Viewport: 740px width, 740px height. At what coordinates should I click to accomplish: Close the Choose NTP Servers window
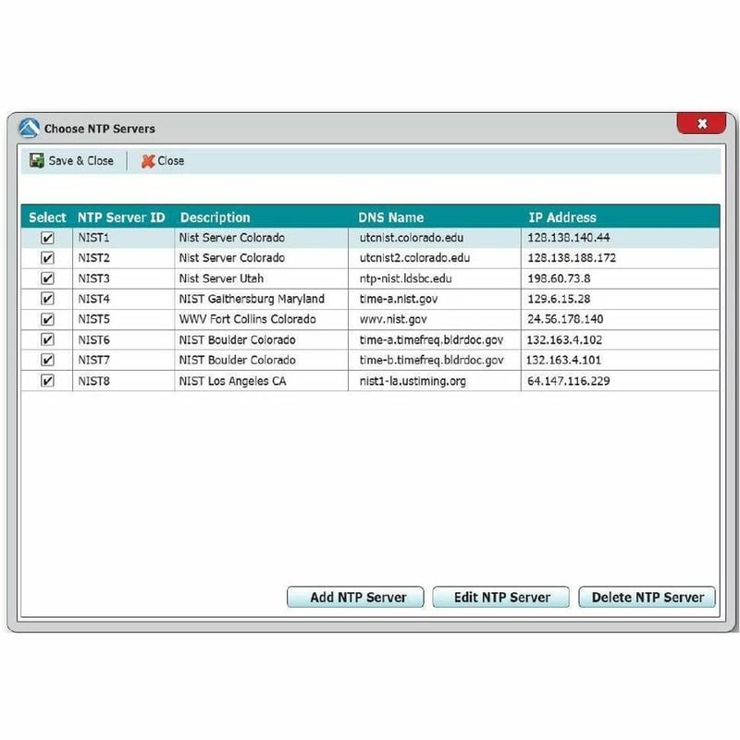tap(701, 124)
